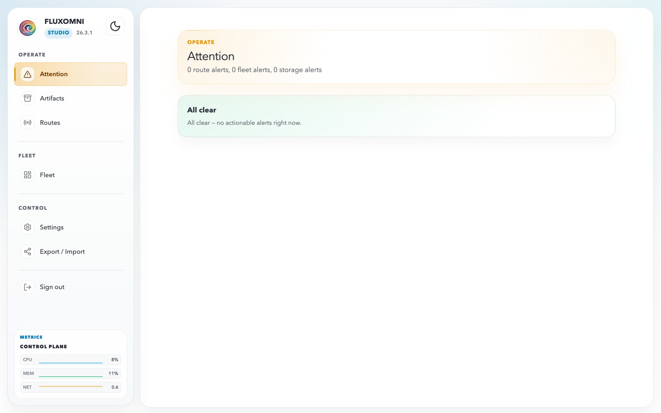
Task: Click the CPU metric sparkline bar
Action: pos(71,360)
